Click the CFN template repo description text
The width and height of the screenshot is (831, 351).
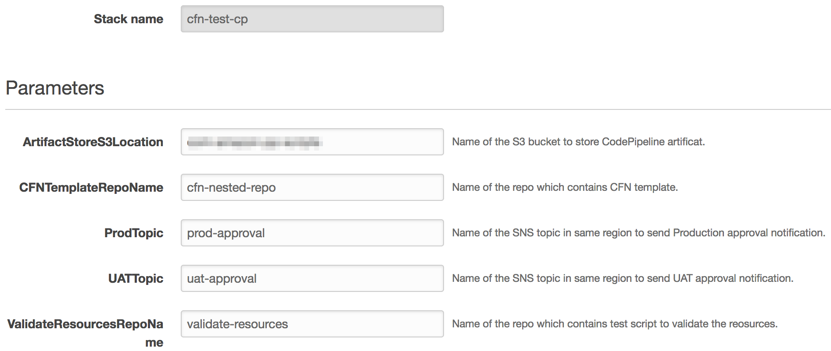tap(565, 187)
